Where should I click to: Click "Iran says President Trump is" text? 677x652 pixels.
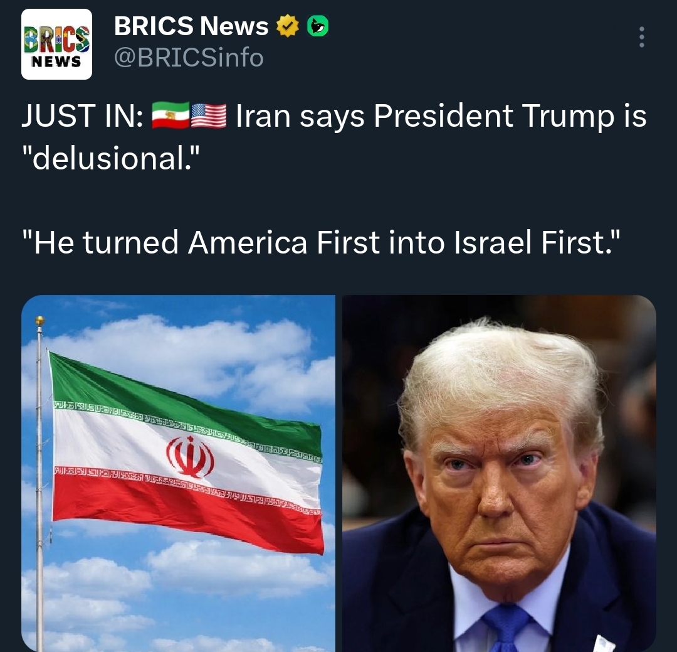(441, 116)
